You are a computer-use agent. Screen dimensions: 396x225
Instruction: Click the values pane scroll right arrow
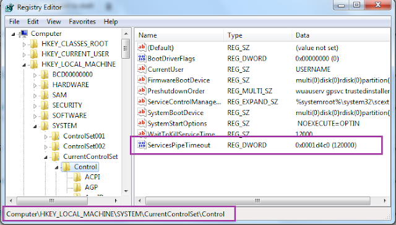[385, 201]
